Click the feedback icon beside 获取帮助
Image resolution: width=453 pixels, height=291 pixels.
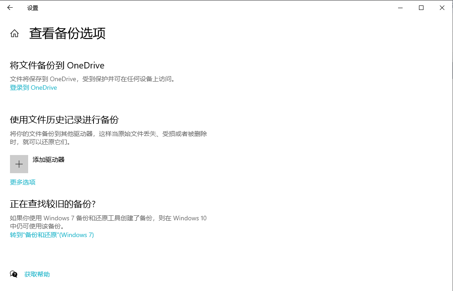[14, 274]
